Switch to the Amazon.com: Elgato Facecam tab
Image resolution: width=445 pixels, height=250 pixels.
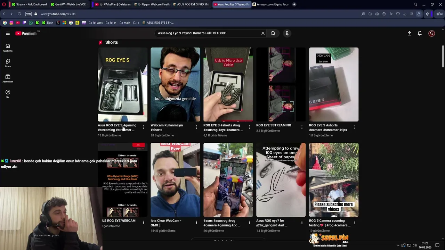[270, 5]
